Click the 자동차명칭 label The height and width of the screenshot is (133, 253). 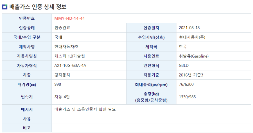(27, 56)
